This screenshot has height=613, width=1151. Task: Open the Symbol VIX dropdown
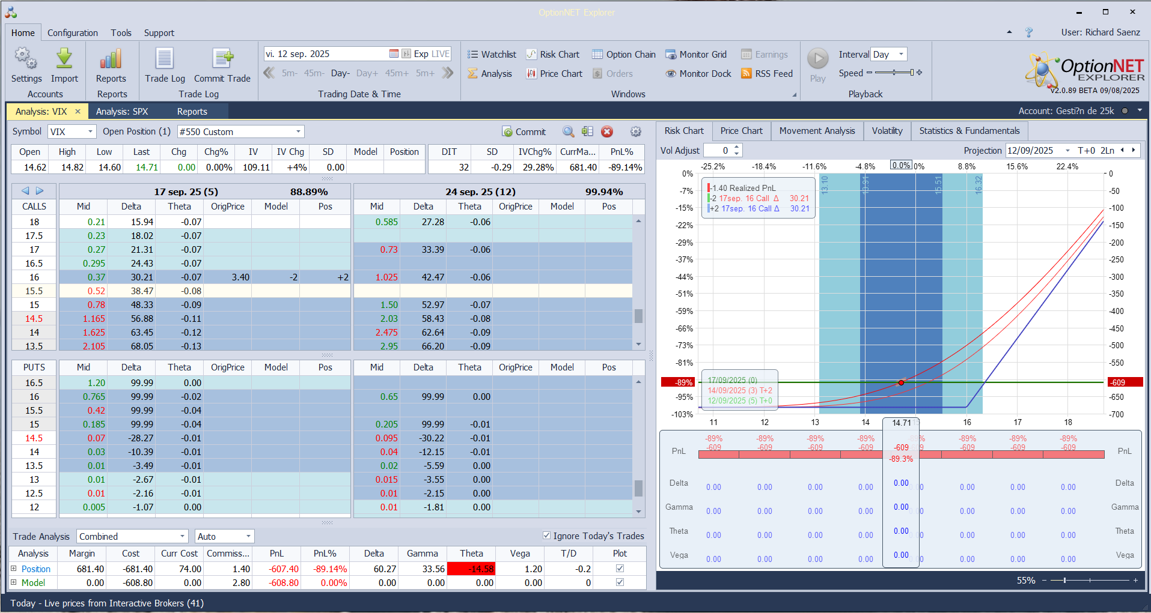pyautogui.click(x=91, y=131)
